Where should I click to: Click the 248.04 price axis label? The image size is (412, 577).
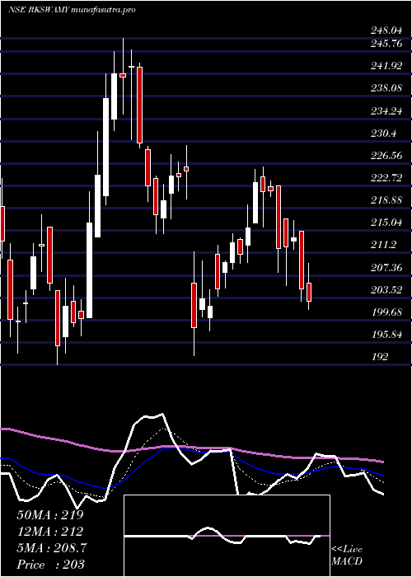pos(386,31)
